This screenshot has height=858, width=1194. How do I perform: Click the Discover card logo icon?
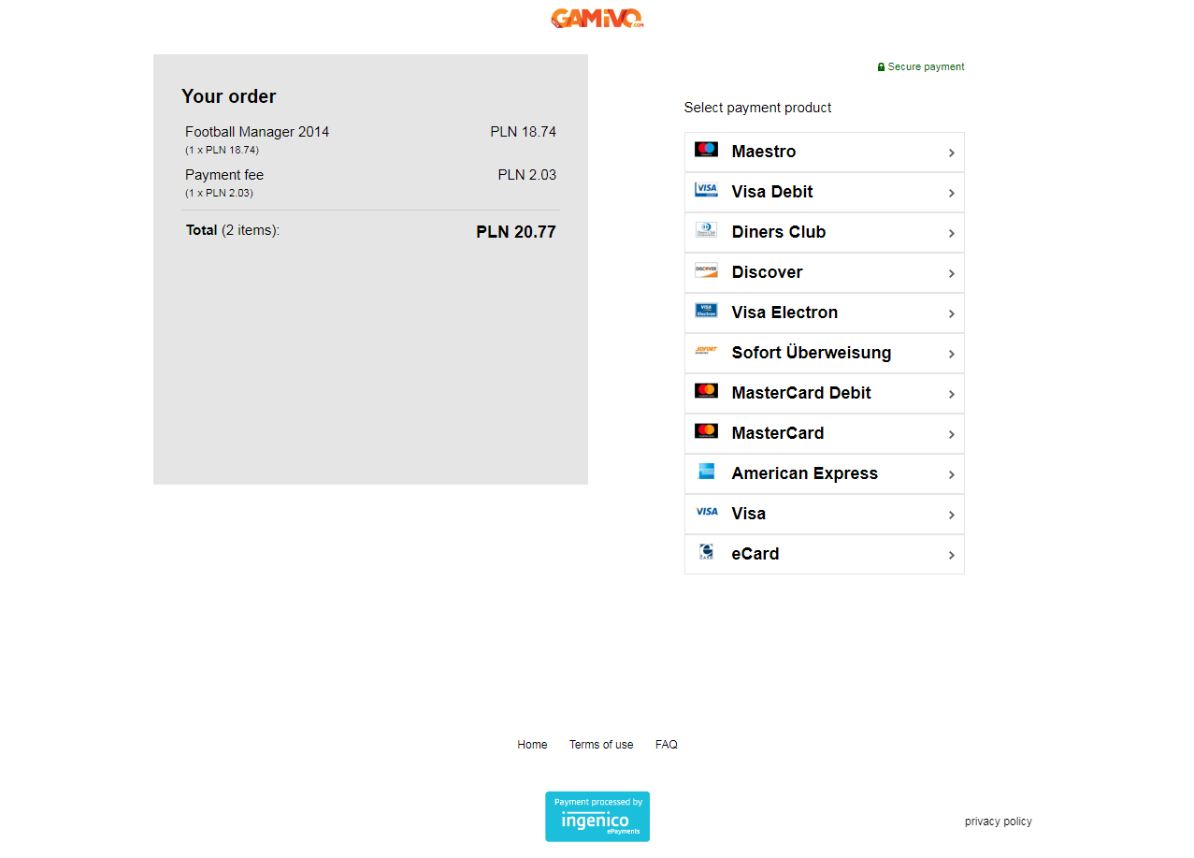tap(706, 270)
